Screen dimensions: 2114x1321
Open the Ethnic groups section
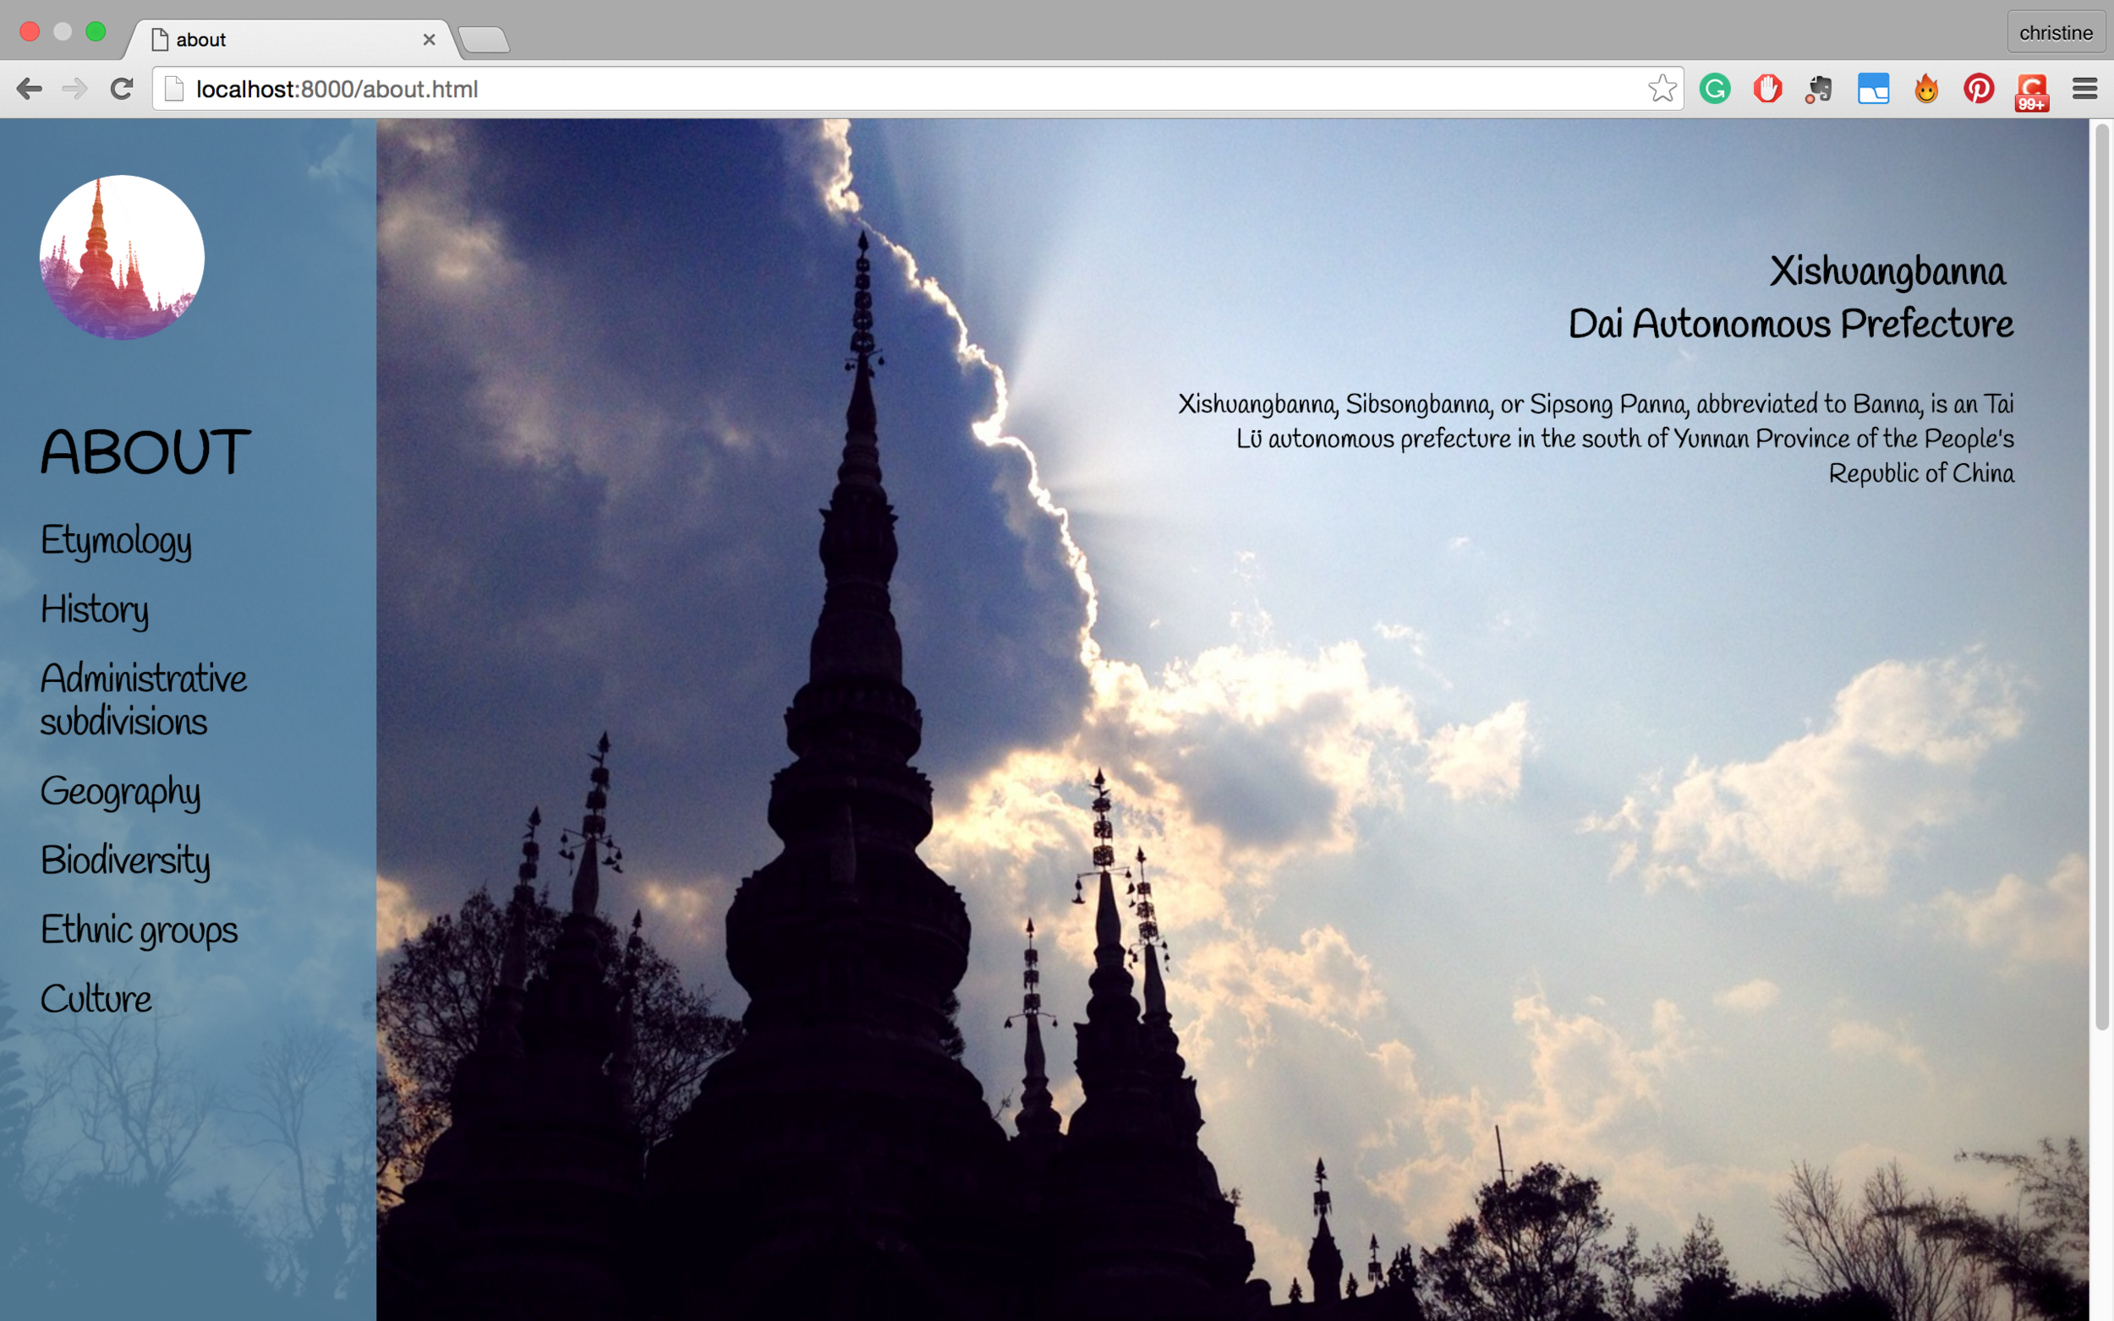coord(139,931)
